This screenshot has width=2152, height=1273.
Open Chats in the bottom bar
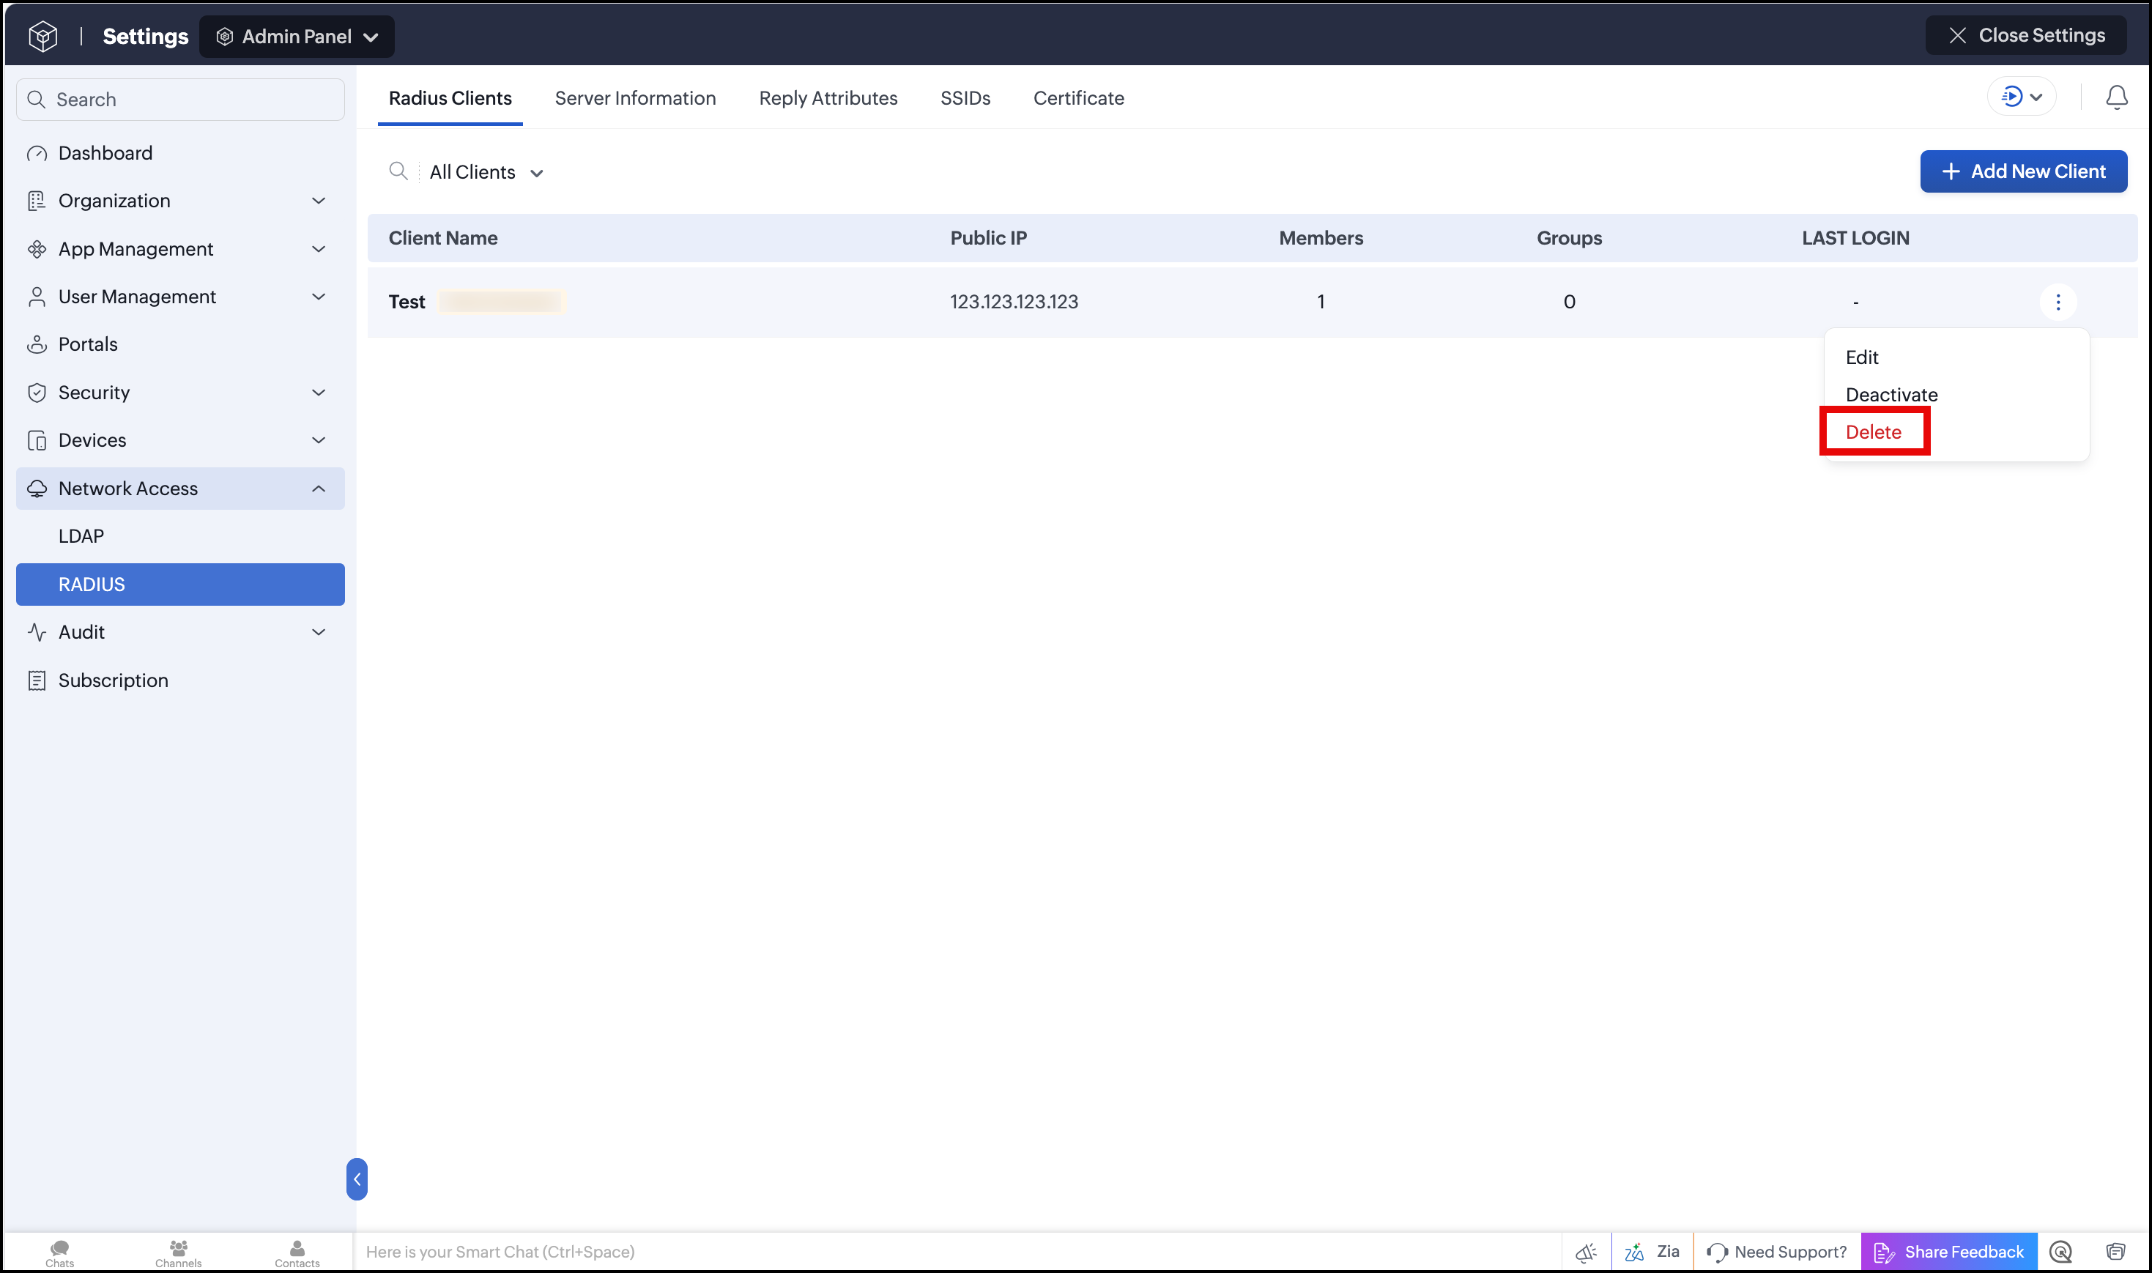coord(59,1252)
